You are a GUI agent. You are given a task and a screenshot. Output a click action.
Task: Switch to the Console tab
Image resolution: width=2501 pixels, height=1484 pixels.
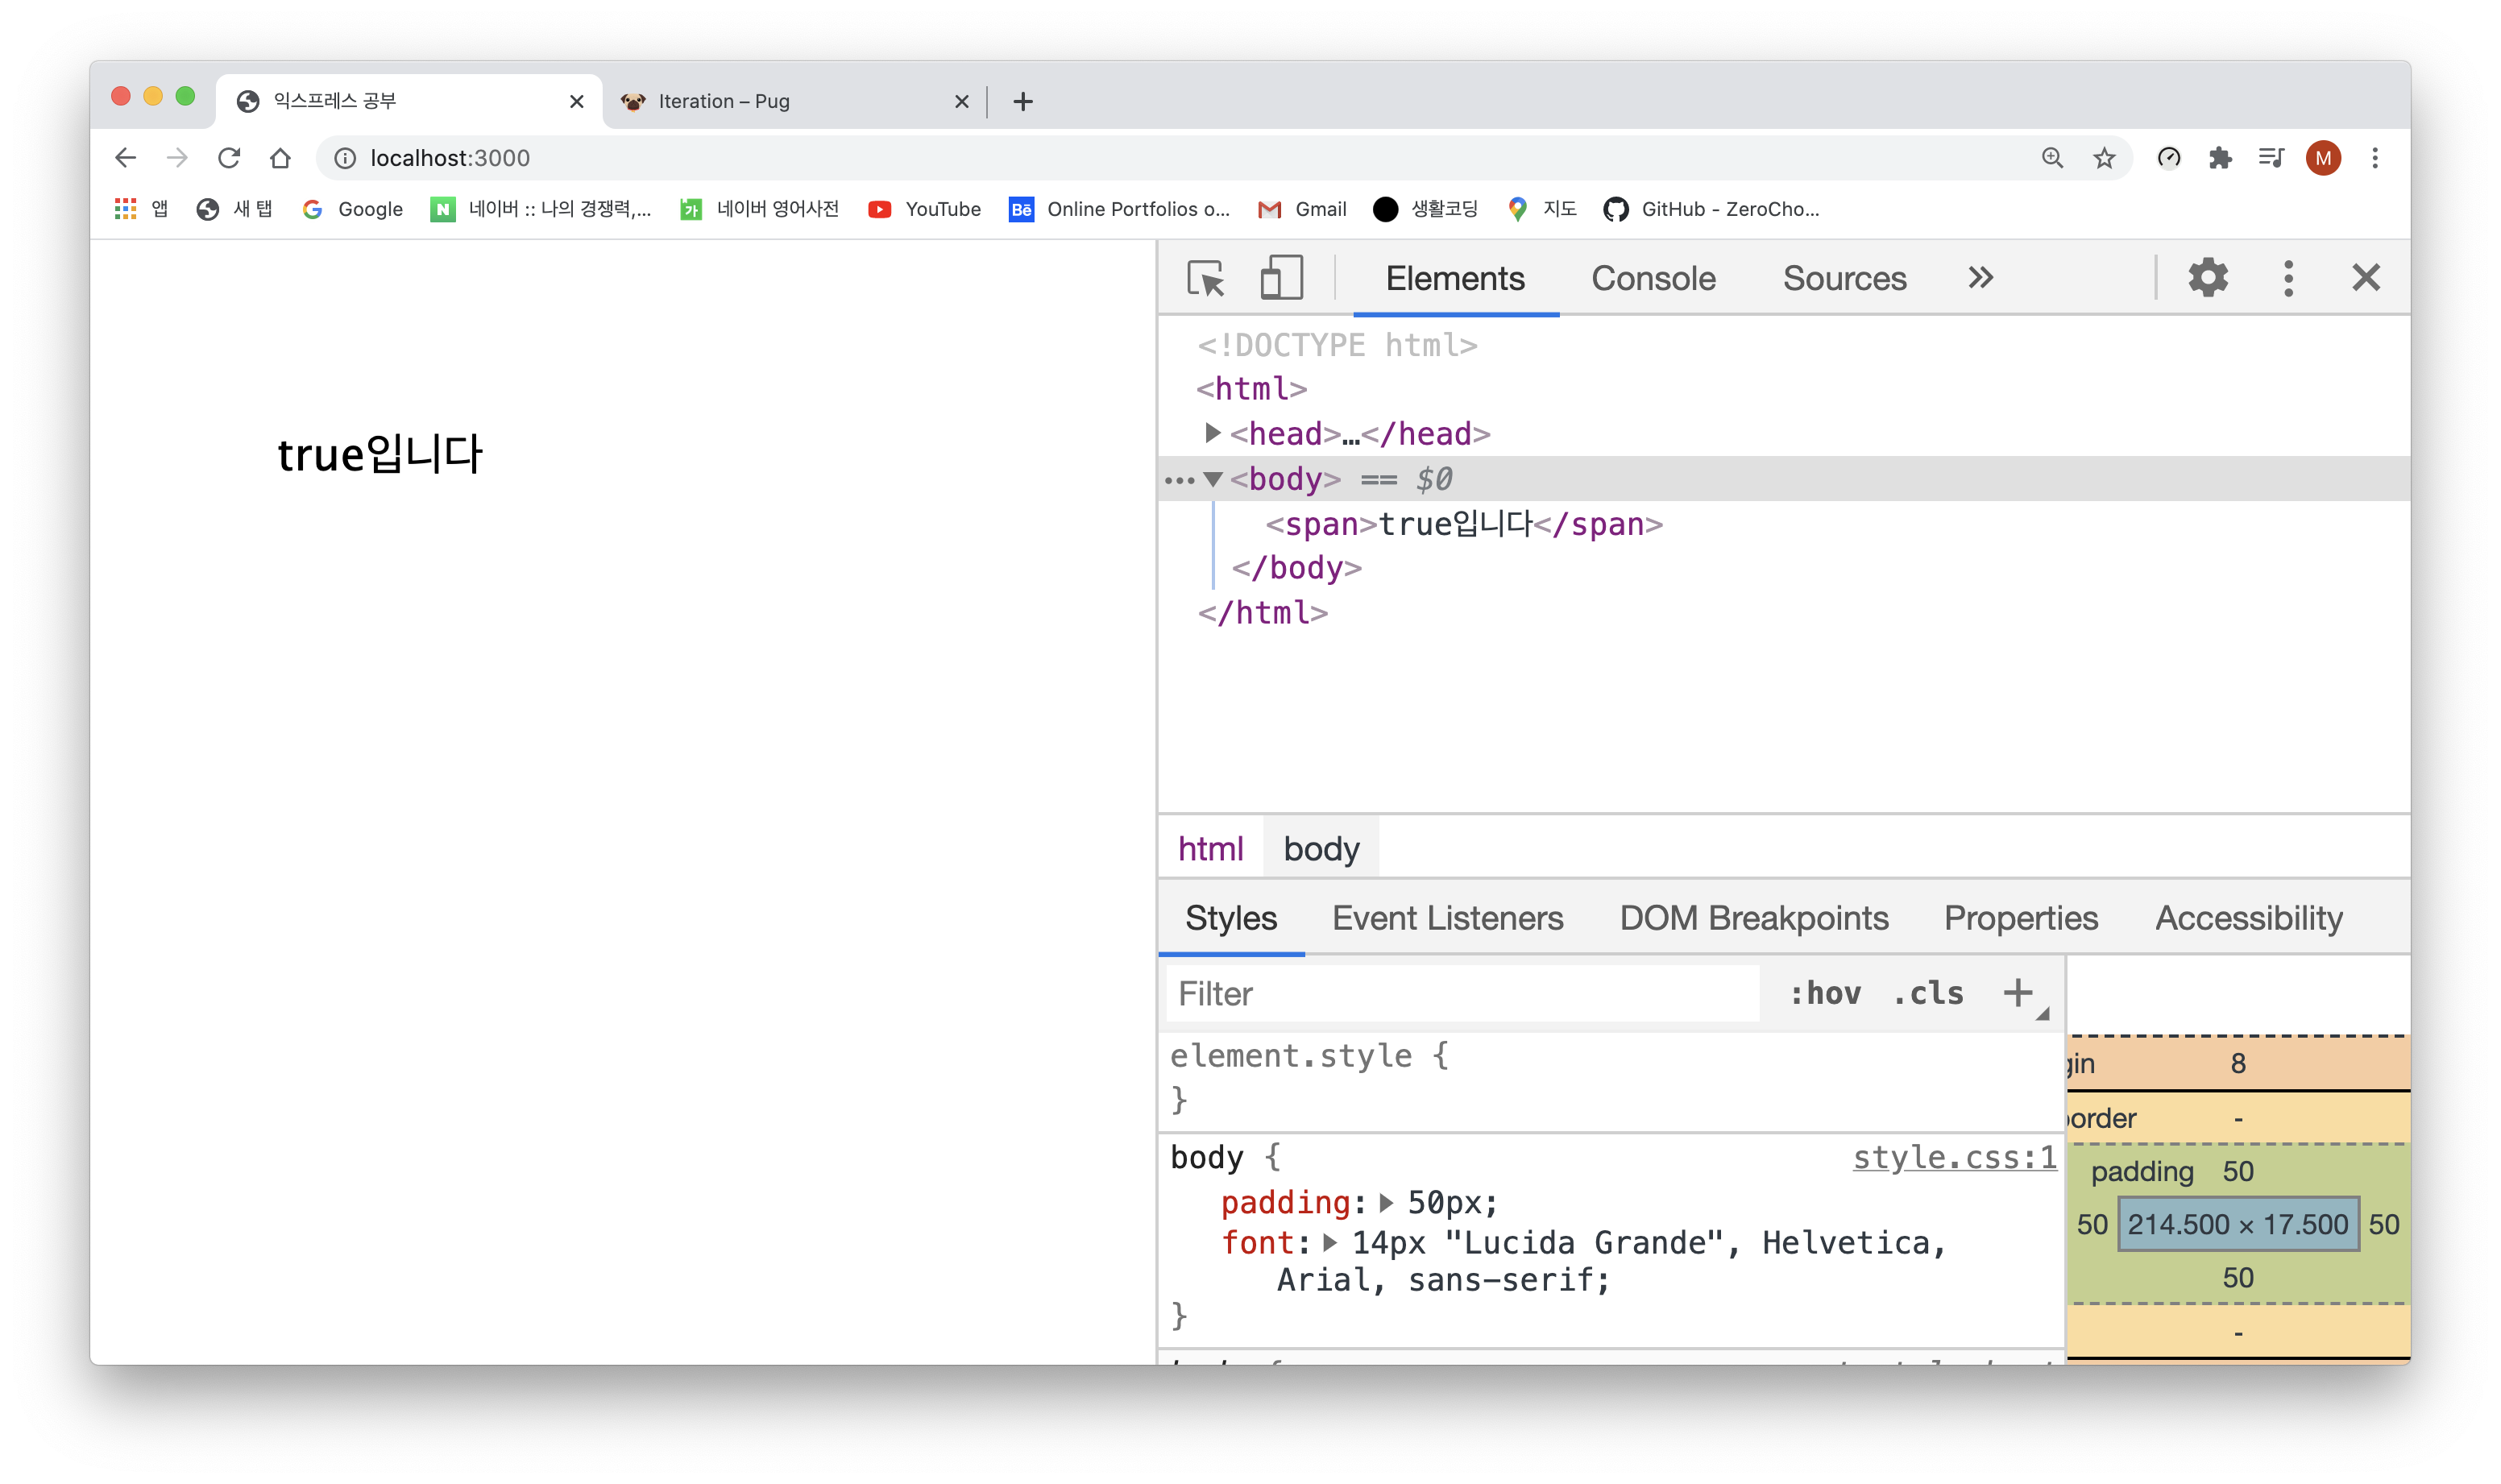(1653, 278)
